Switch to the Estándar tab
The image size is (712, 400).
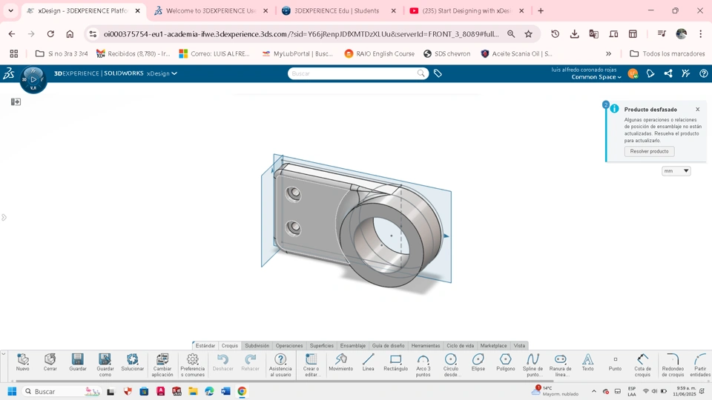(205, 346)
